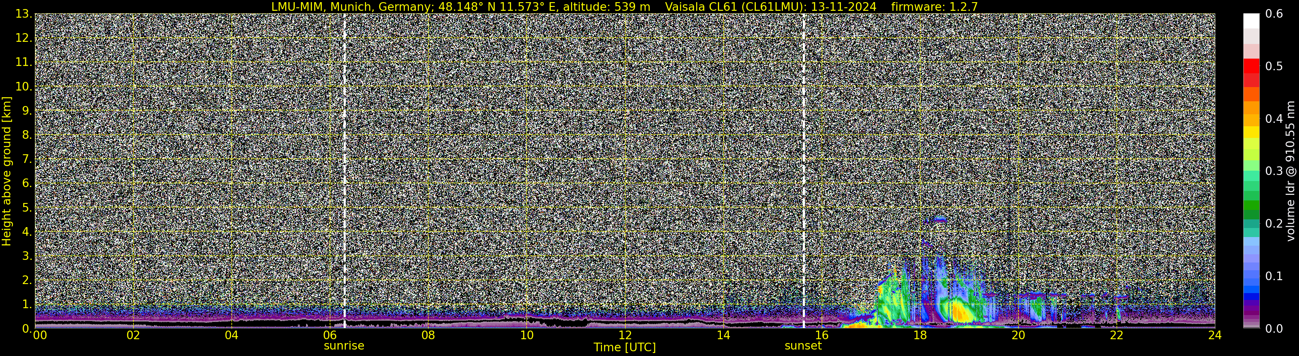Click 'Vaisala CL61 (CL61LMU)' in the title
The width and height of the screenshot is (1299, 356).
[734, 7]
